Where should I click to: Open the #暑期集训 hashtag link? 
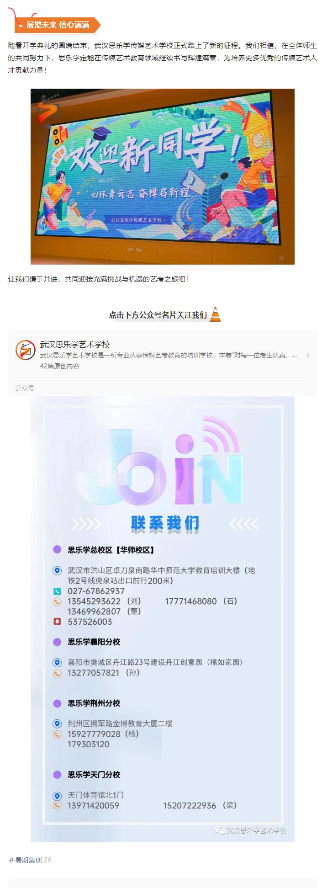25,860
